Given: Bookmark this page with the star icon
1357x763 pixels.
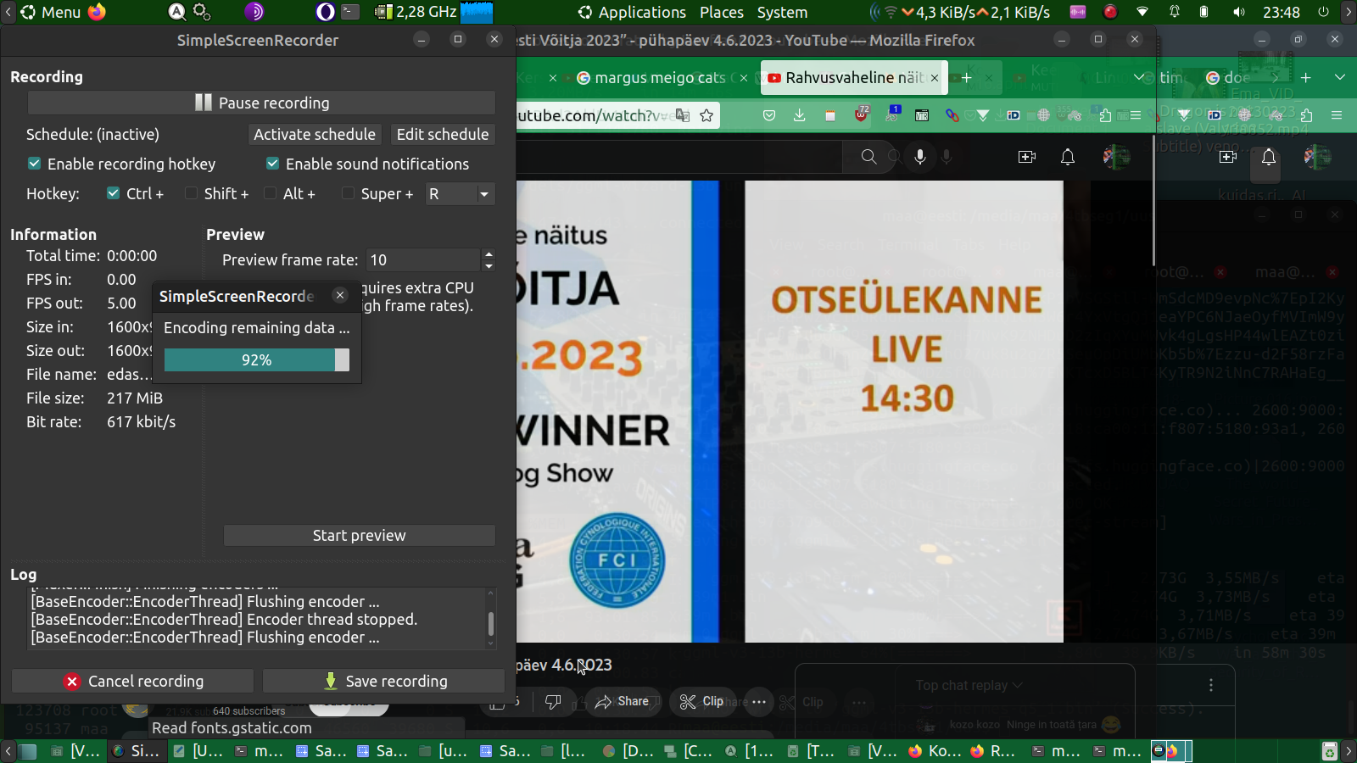Looking at the screenshot, I should 706,115.
